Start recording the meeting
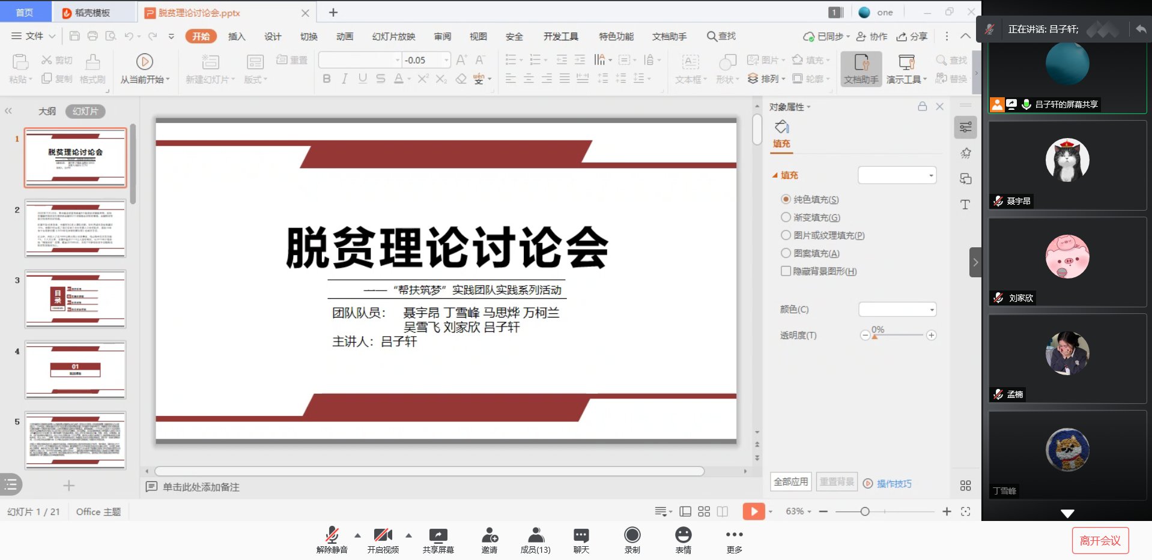Image resolution: width=1152 pixels, height=560 pixels. click(632, 535)
